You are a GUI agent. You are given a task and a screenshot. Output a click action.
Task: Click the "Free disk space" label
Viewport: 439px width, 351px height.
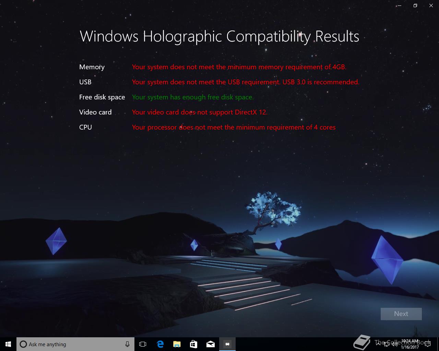click(102, 97)
